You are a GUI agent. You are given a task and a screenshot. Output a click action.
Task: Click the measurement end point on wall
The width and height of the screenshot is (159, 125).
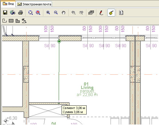pos(59,103)
